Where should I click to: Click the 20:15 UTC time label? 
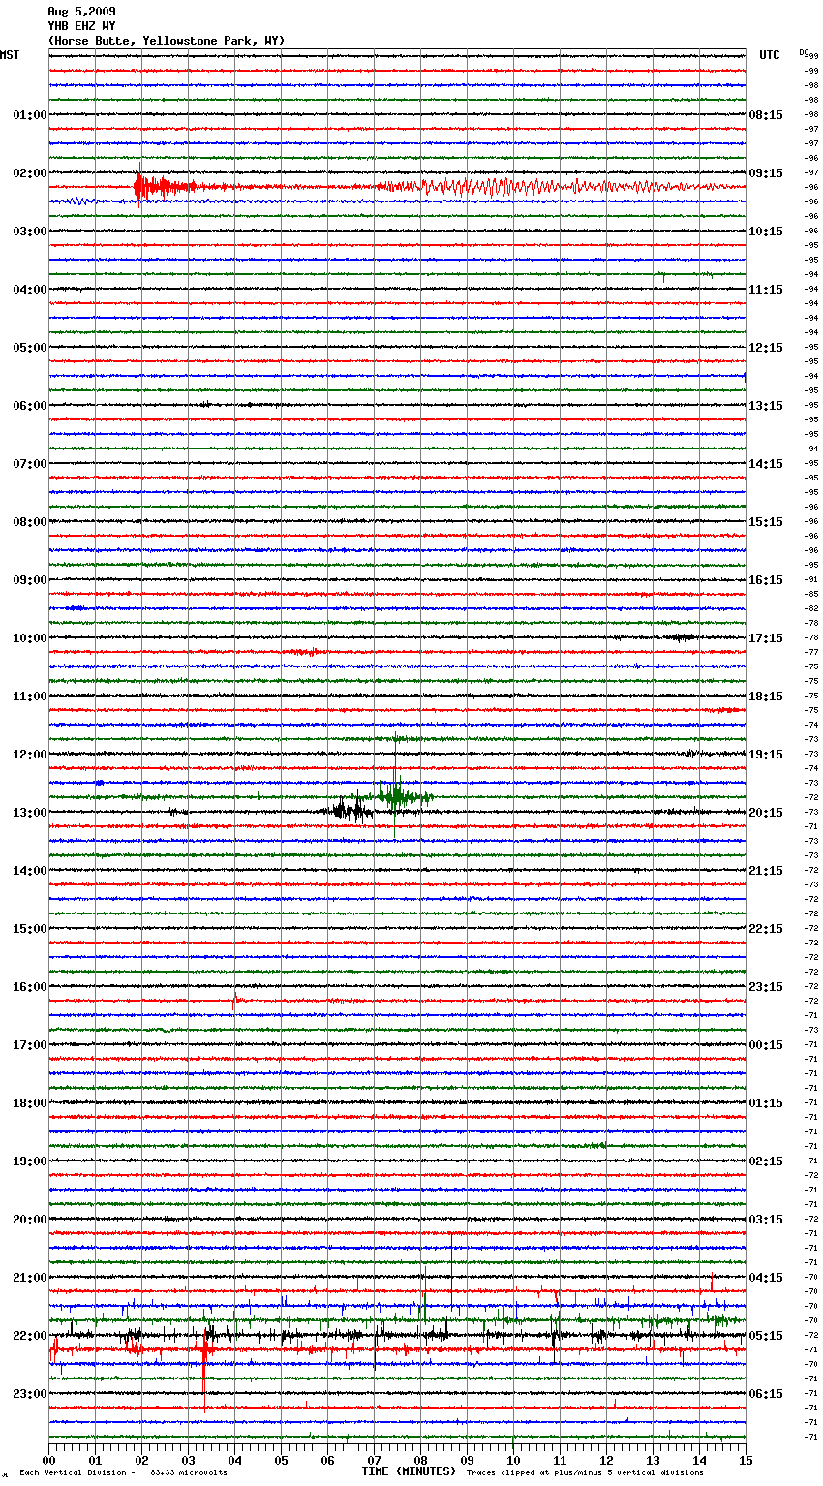(766, 813)
